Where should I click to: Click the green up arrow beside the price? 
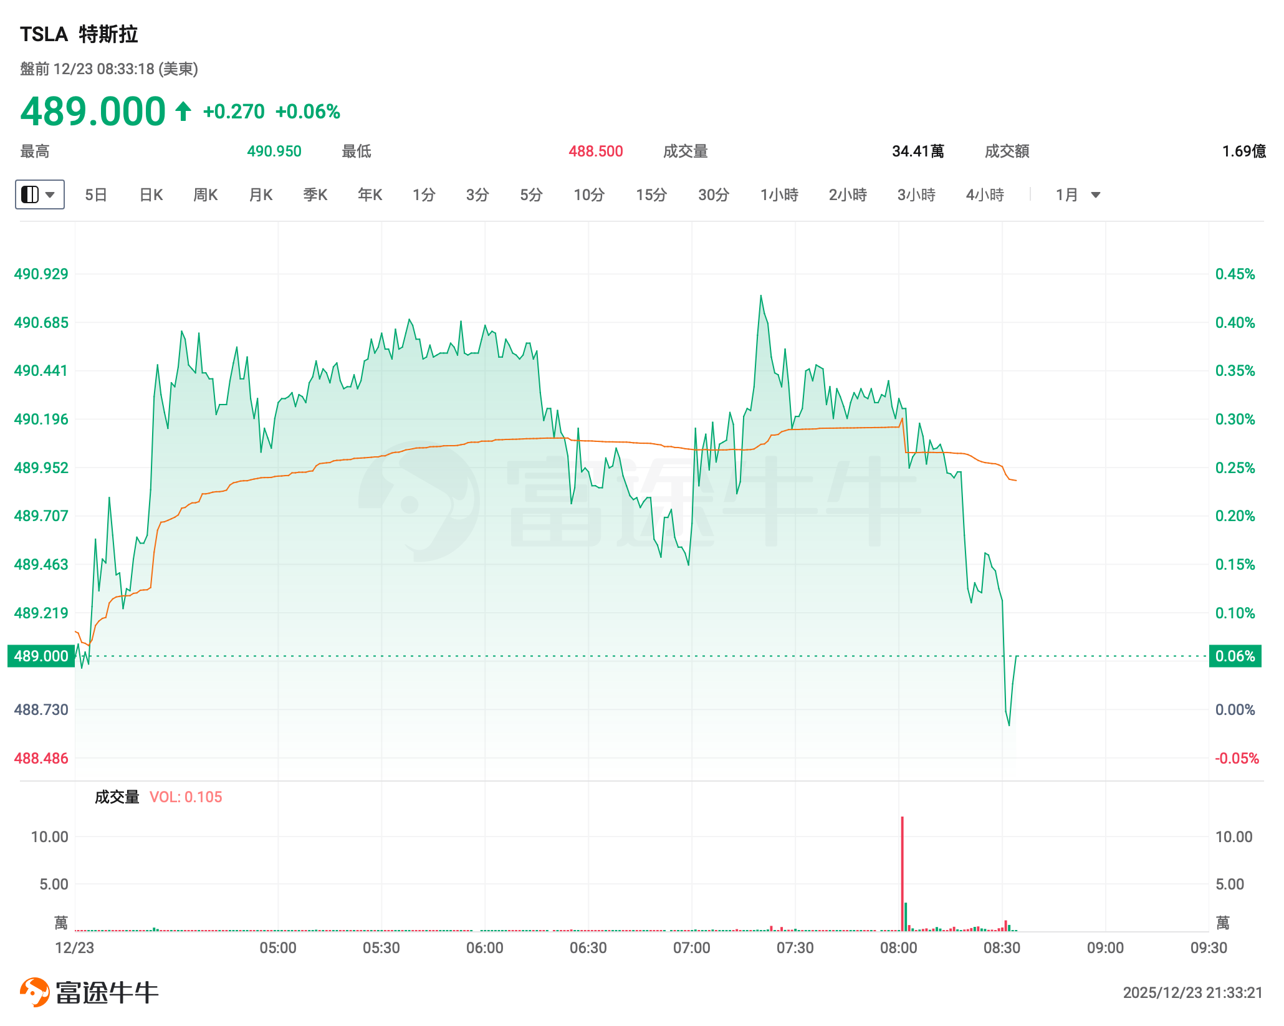pyautogui.click(x=183, y=112)
